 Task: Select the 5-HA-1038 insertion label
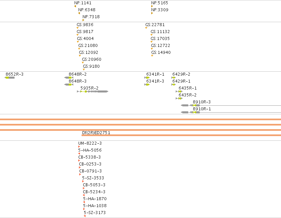click(95, 206)
